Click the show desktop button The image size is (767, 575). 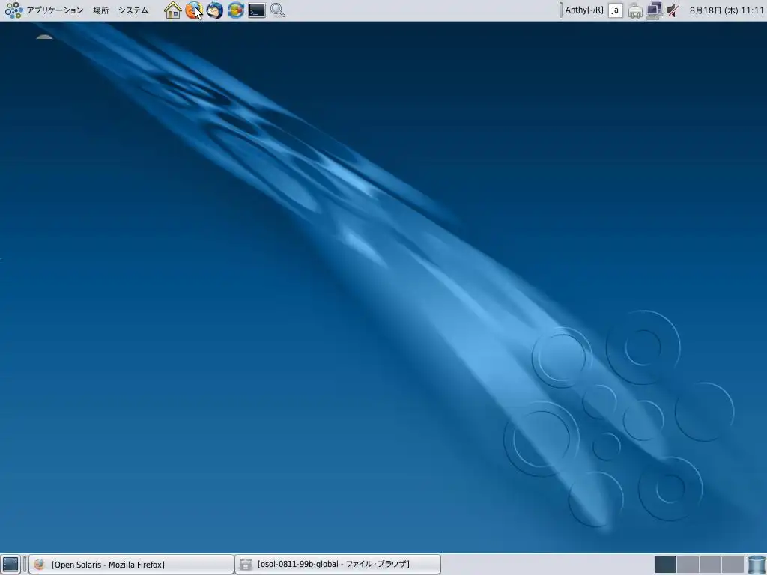[x=10, y=565]
